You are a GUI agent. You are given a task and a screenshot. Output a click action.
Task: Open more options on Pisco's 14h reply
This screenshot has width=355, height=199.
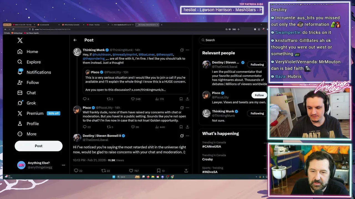click(x=187, y=108)
